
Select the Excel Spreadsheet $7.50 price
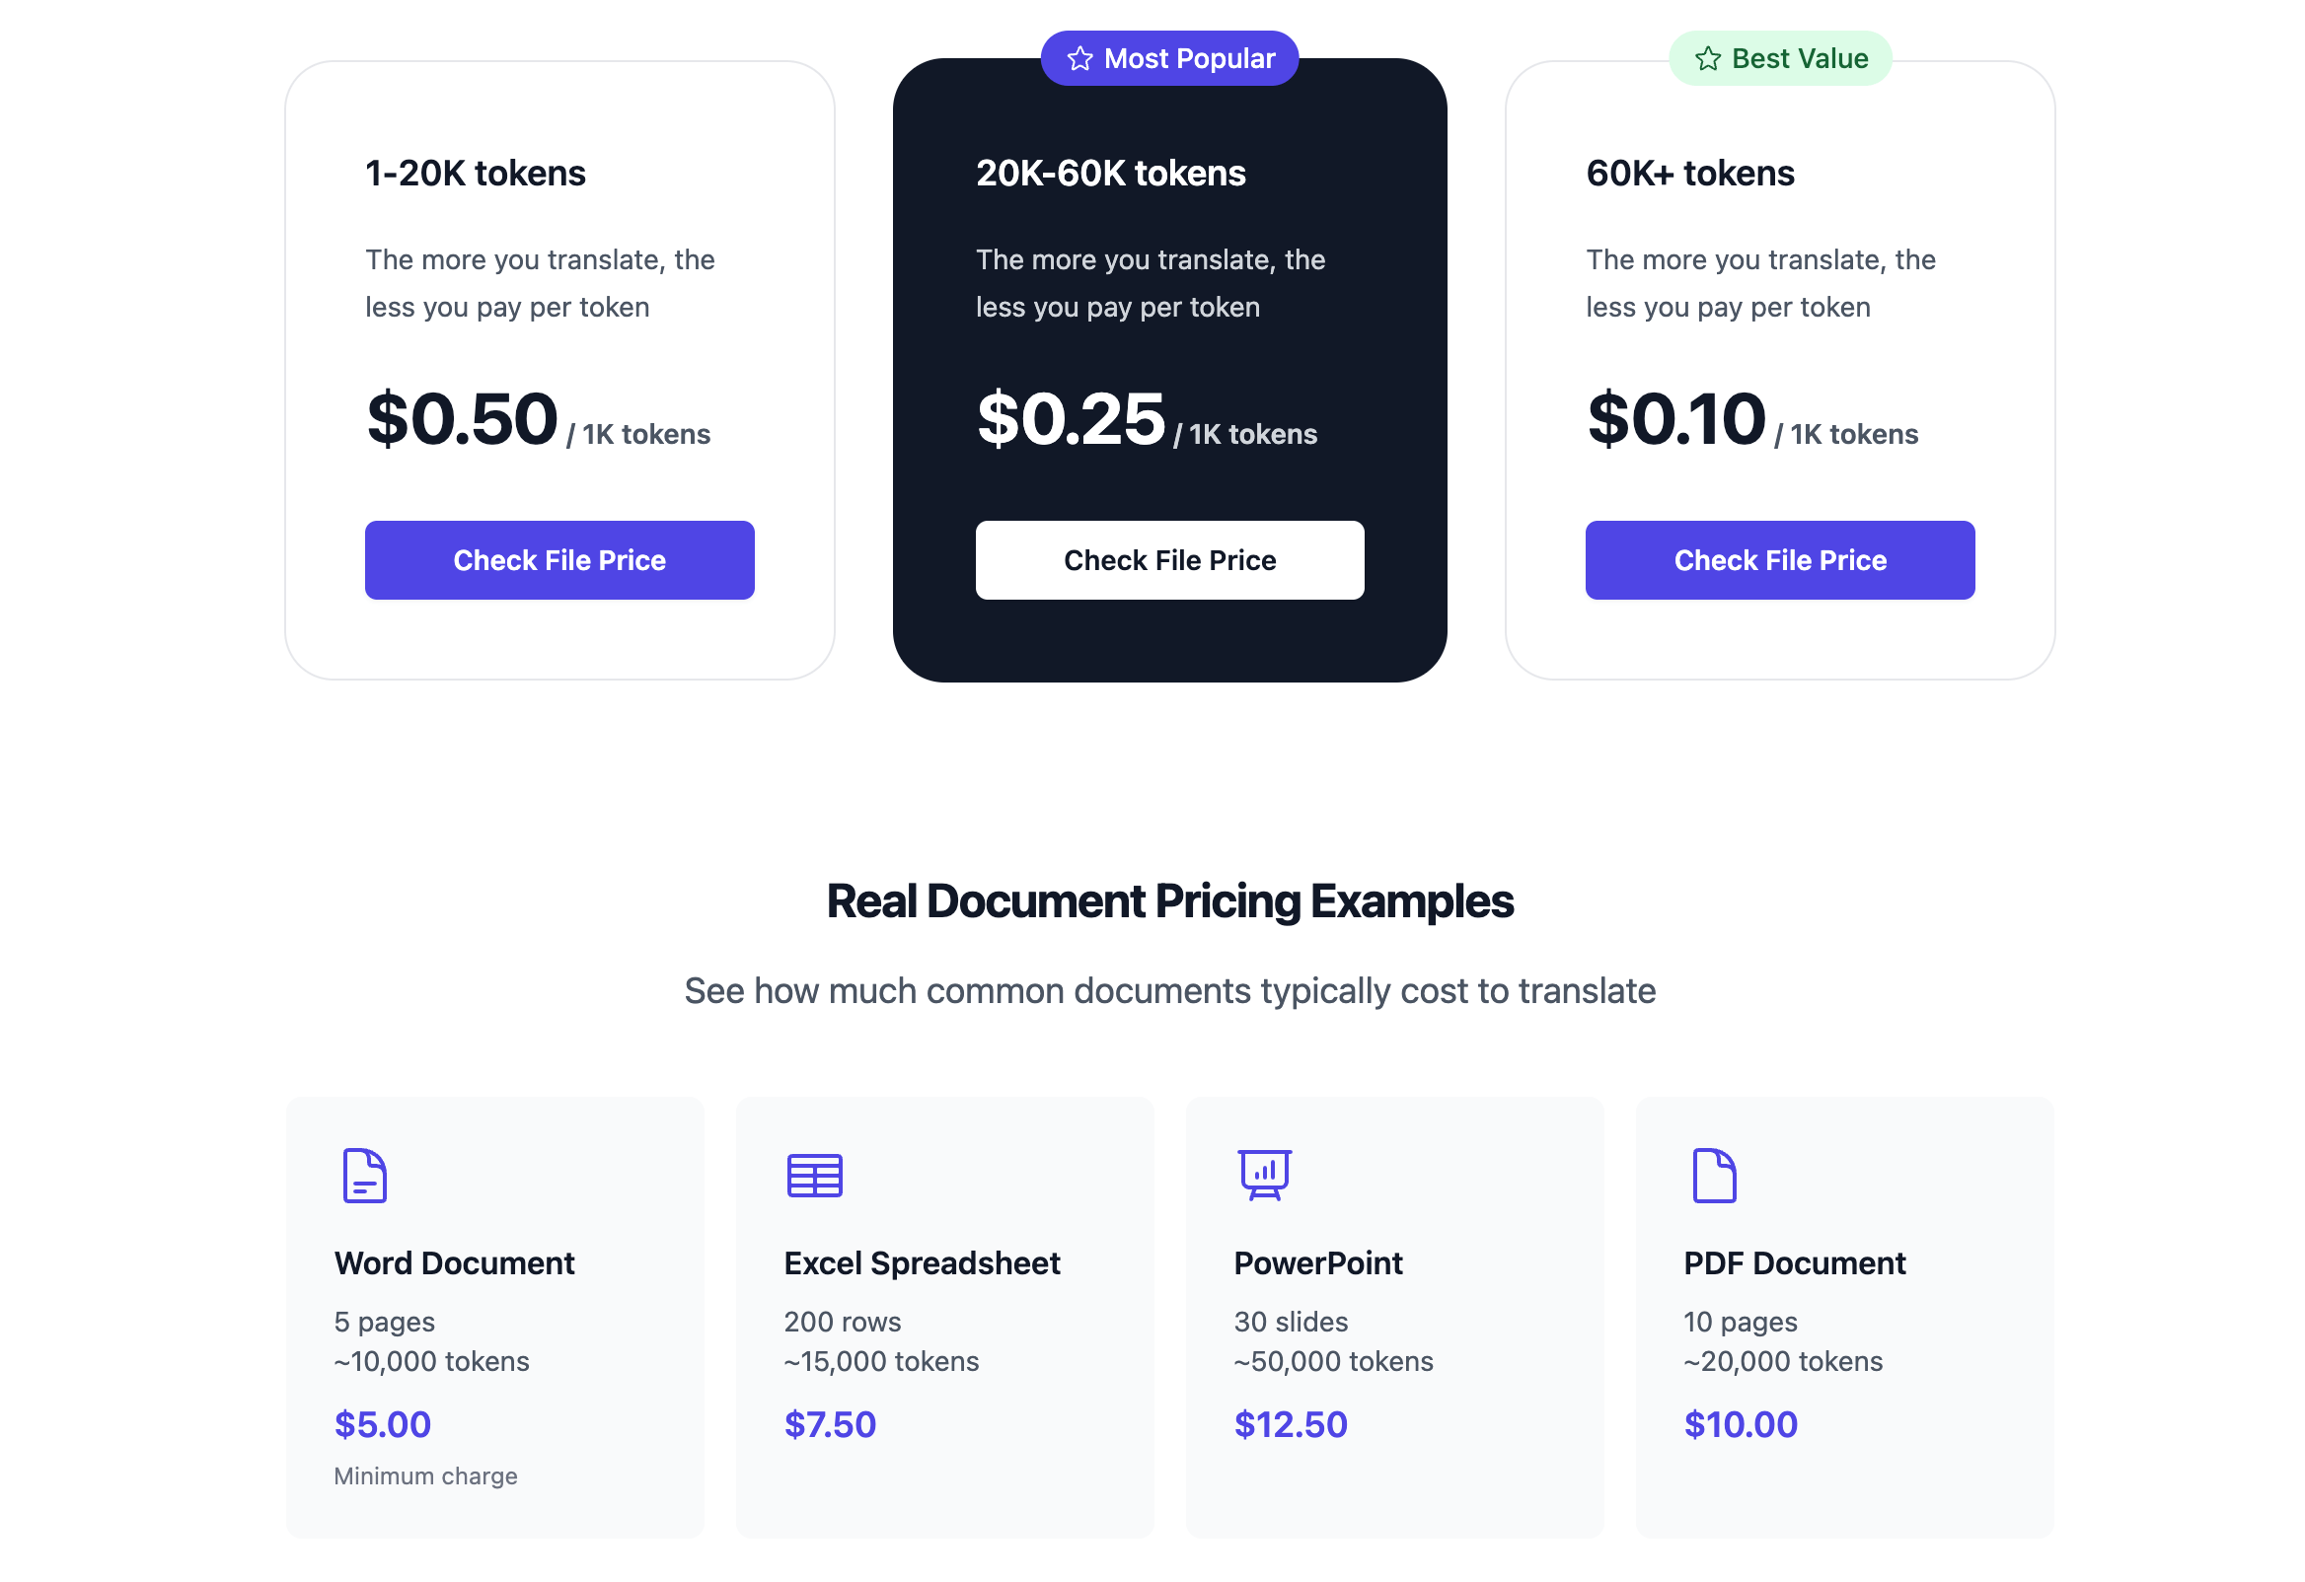pyautogui.click(x=830, y=1424)
